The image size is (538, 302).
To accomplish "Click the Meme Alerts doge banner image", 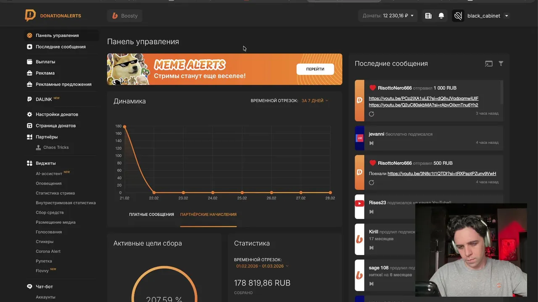I will point(128,69).
